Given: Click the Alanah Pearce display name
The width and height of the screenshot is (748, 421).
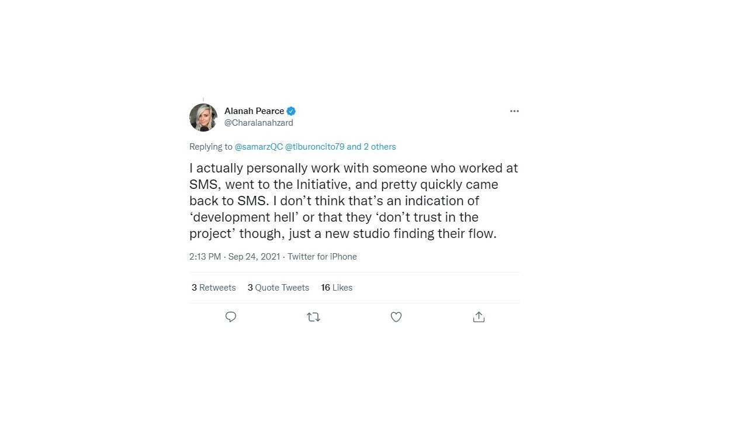Looking at the screenshot, I should (x=254, y=111).
